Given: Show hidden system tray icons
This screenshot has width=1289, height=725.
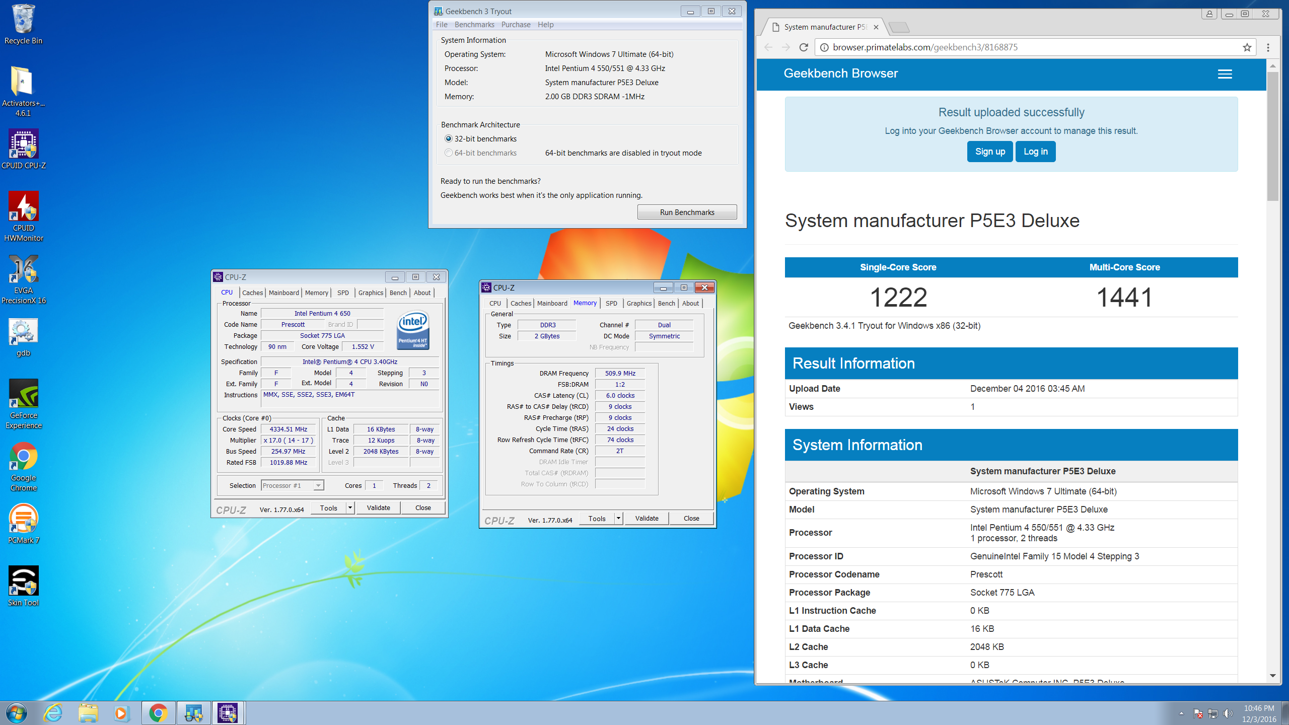Looking at the screenshot, I should (1181, 713).
